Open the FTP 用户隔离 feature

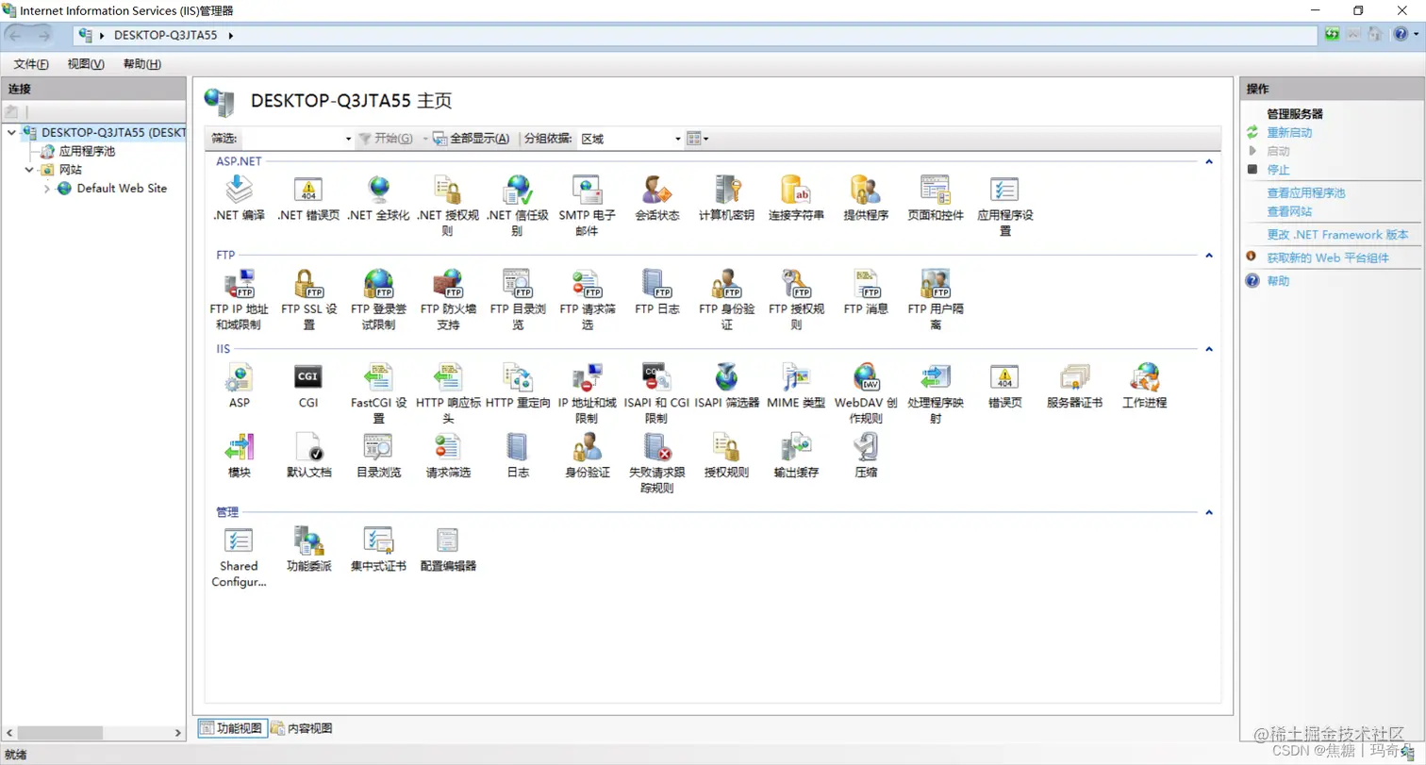936,299
